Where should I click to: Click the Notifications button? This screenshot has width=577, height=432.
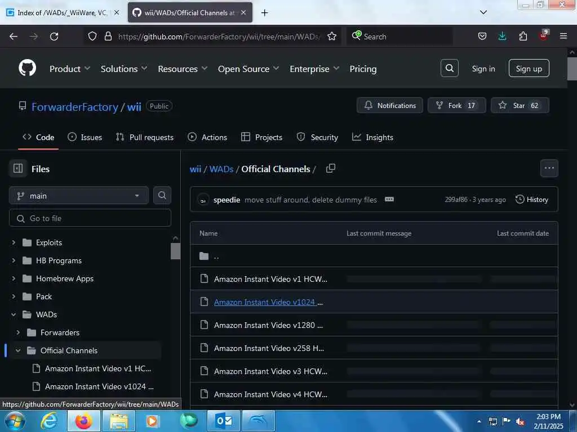[x=390, y=105]
